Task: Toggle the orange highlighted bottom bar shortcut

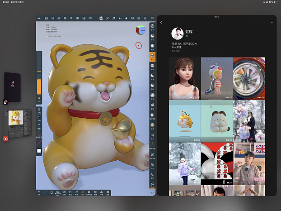Action: click(83, 193)
